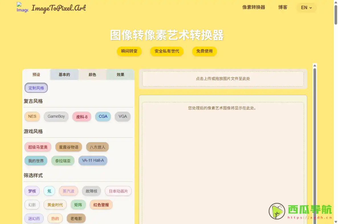The width and height of the screenshot is (338, 224).
Task: Pick the 泰拉瑞亚 game style
Action: (x=63, y=161)
